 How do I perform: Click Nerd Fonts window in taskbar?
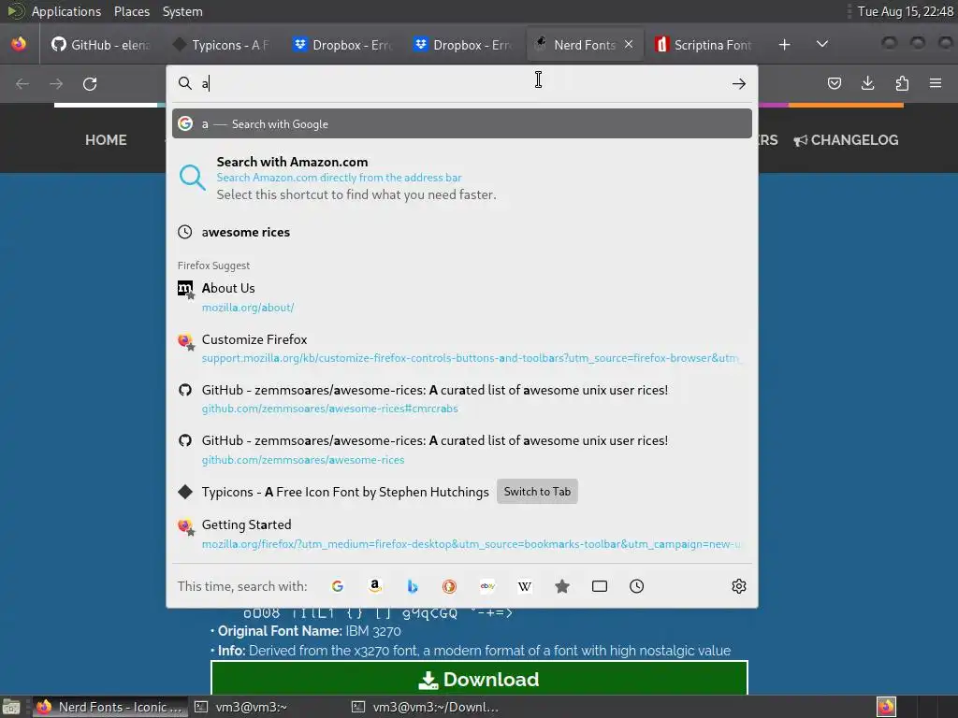[110, 707]
